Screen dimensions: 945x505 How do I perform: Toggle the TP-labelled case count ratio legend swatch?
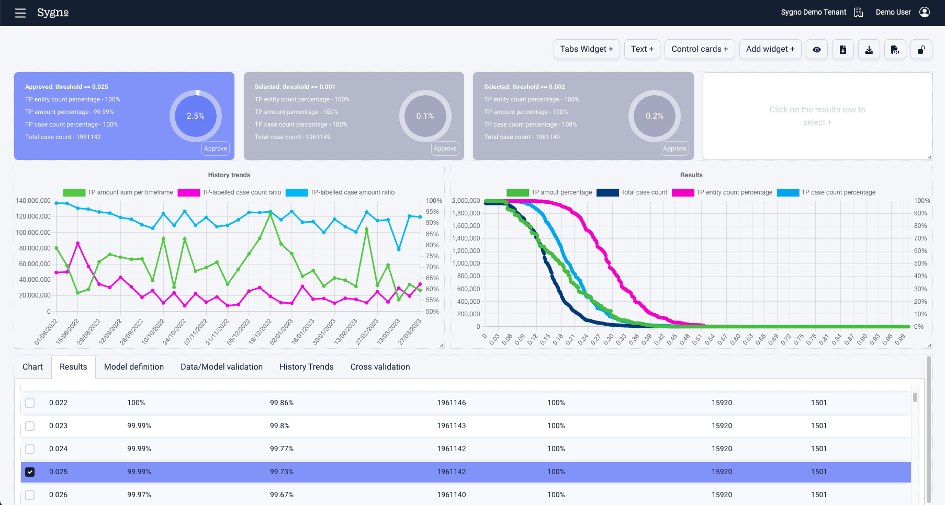[188, 192]
